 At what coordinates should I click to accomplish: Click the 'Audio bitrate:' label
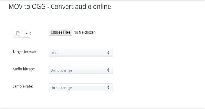[24, 69]
